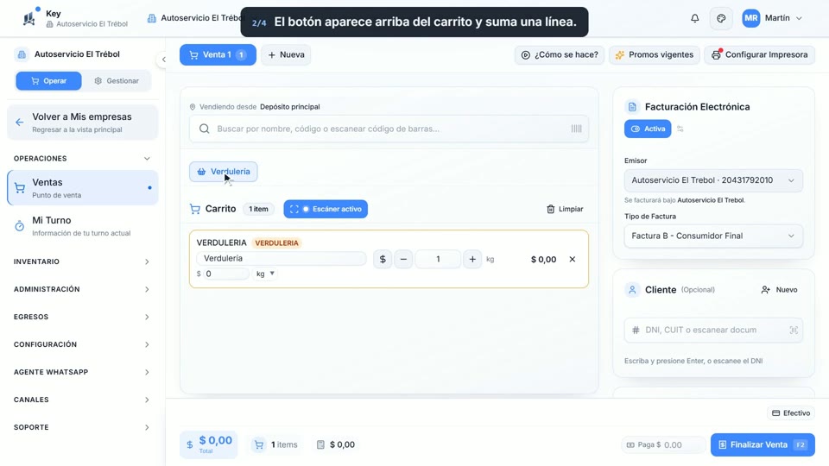Click the 1 items cart footer icon
829x466 pixels.
pos(259,445)
